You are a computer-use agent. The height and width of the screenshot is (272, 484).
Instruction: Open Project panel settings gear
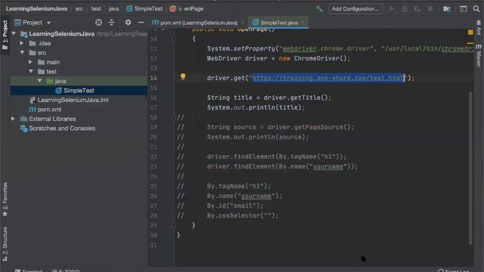(128, 22)
